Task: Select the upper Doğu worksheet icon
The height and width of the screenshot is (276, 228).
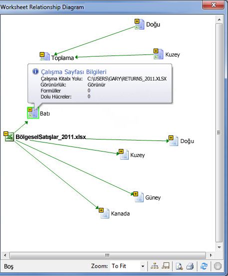Action: pyautogui.click(x=140, y=25)
